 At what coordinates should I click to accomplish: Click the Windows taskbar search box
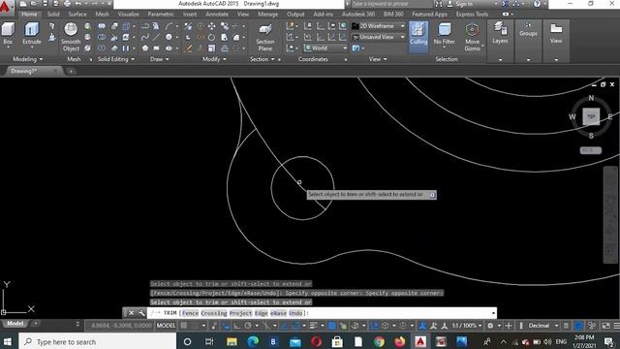tap(98, 341)
